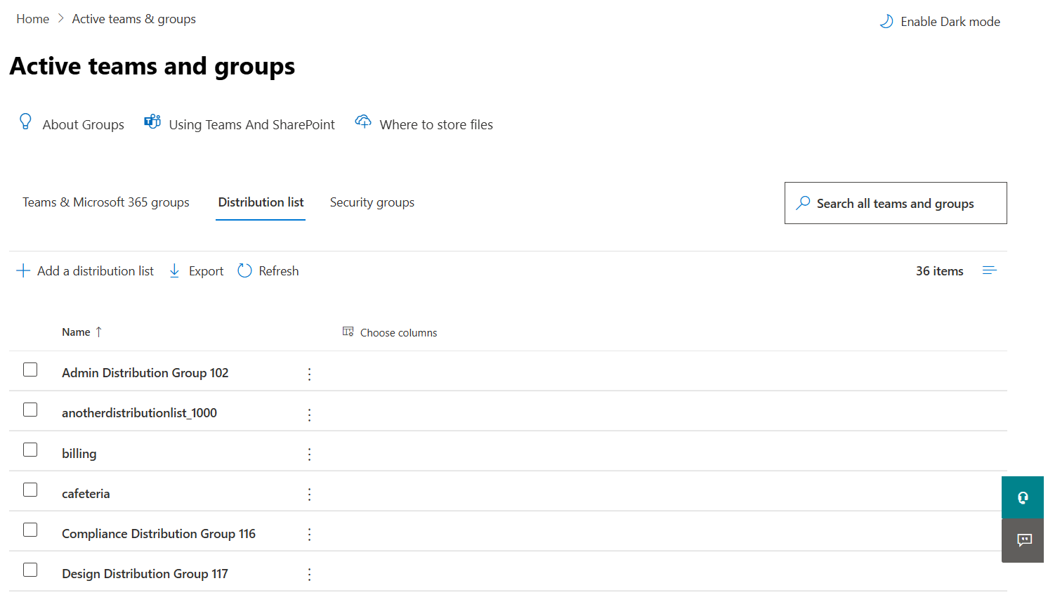Open the Choose columns icon
This screenshot has width=1048, height=595.
pos(348,332)
